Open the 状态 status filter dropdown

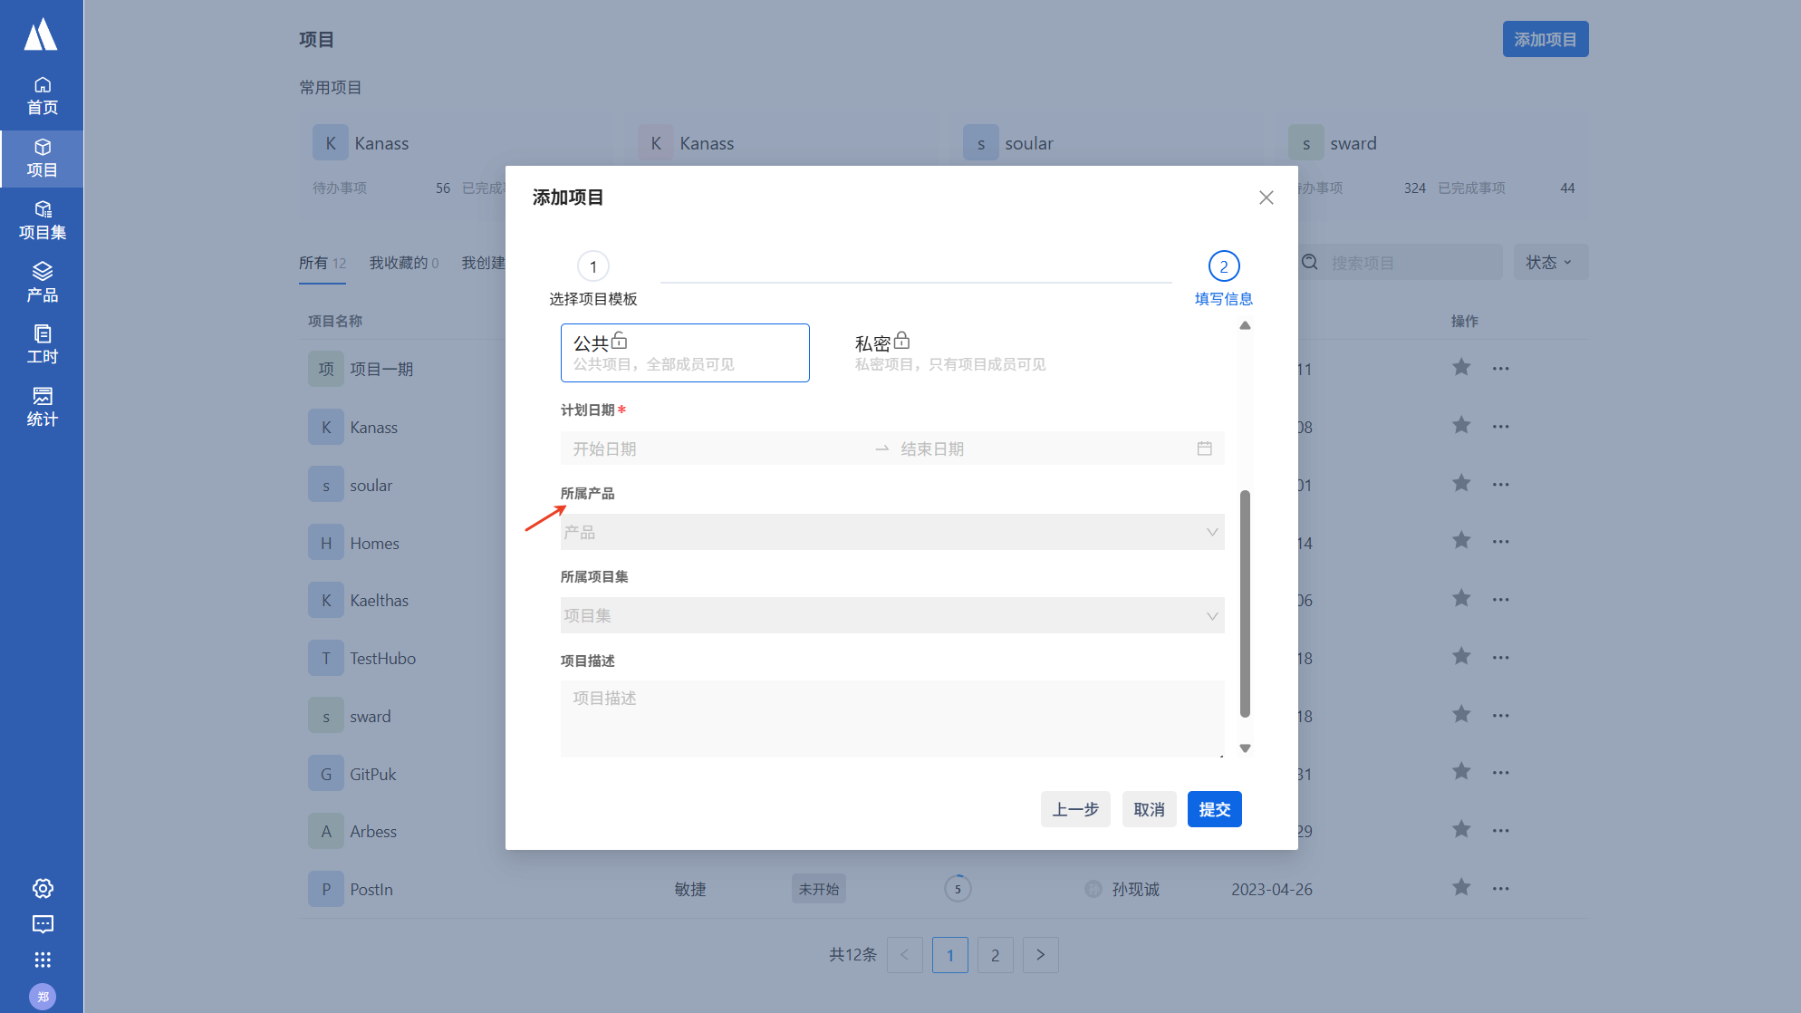click(x=1549, y=263)
